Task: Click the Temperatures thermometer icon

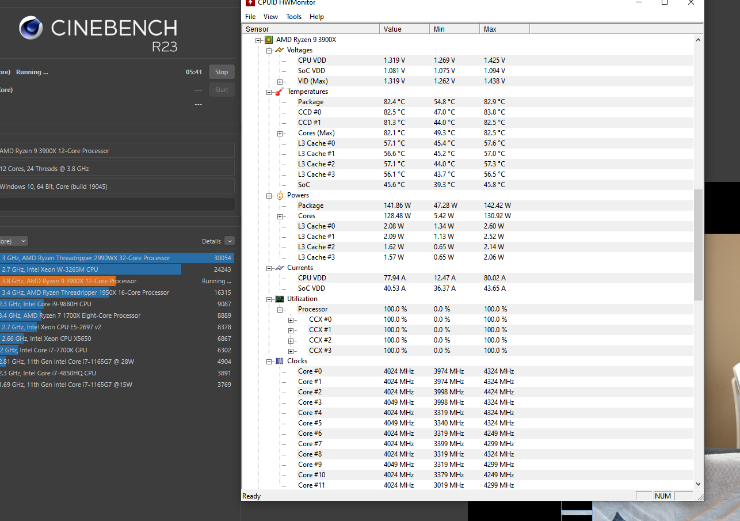Action: coord(279,92)
